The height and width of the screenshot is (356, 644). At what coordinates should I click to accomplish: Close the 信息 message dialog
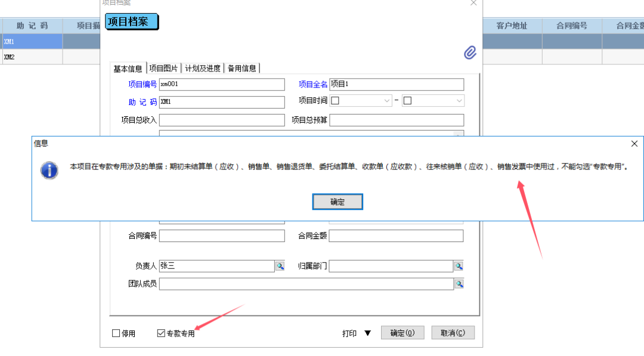[x=634, y=144]
